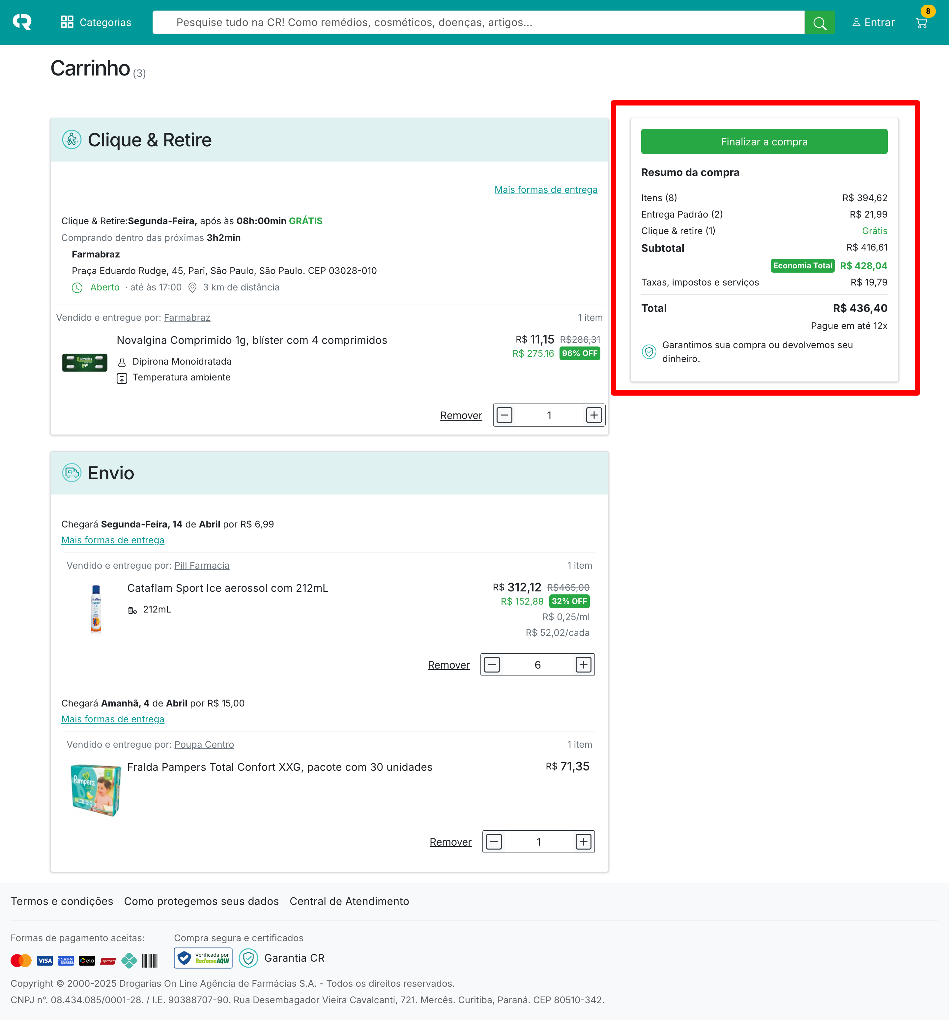
Task: Open Fralda Pampers Total Confort product title
Action: pyautogui.click(x=279, y=767)
